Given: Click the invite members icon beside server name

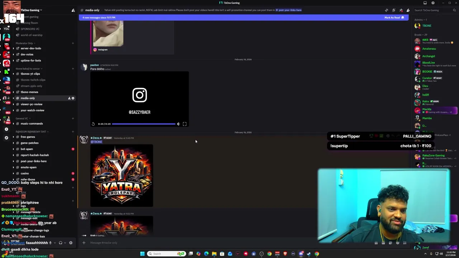Looking at the screenshot, I should [x=73, y=10].
